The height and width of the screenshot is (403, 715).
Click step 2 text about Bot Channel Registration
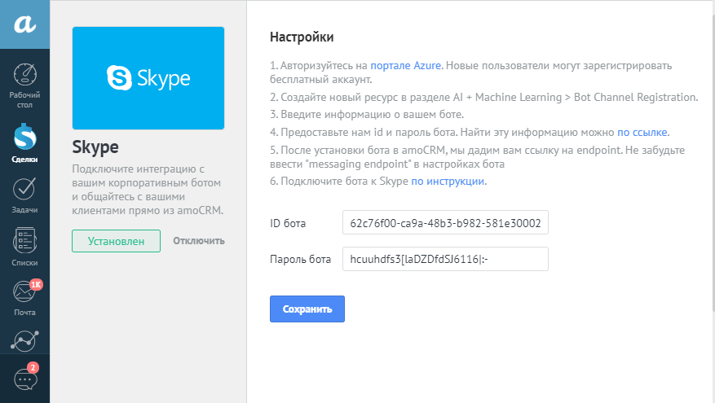click(483, 98)
